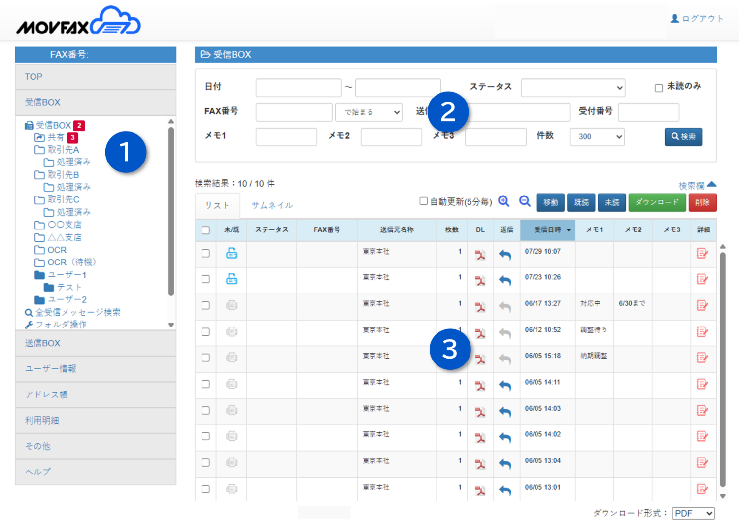Viewport: 739px width, 523px height.
Task: Click the ログアウト link
Action: pyautogui.click(x=697, y=19)
